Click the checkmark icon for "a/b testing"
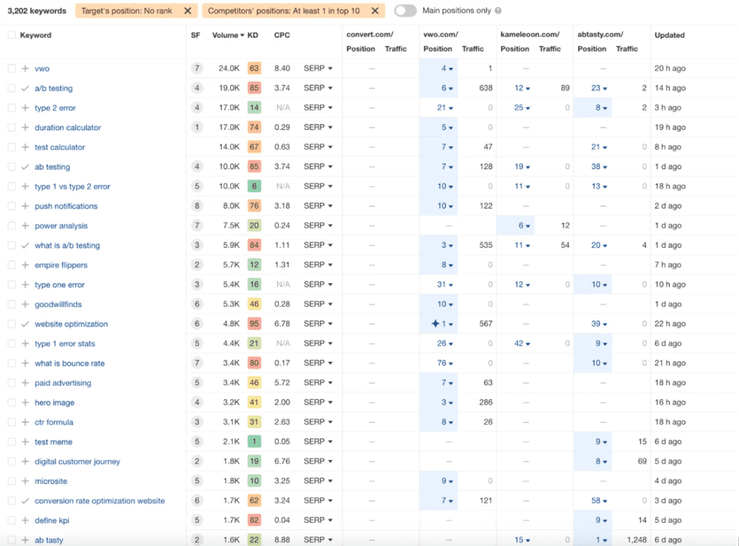Screen dimensions: 739x546 (x=25, y=88)
